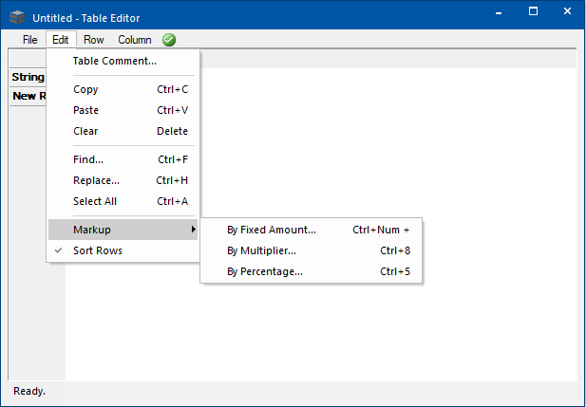
Task: Click the green checkmark validate icon
Action: tap(169, 40)
